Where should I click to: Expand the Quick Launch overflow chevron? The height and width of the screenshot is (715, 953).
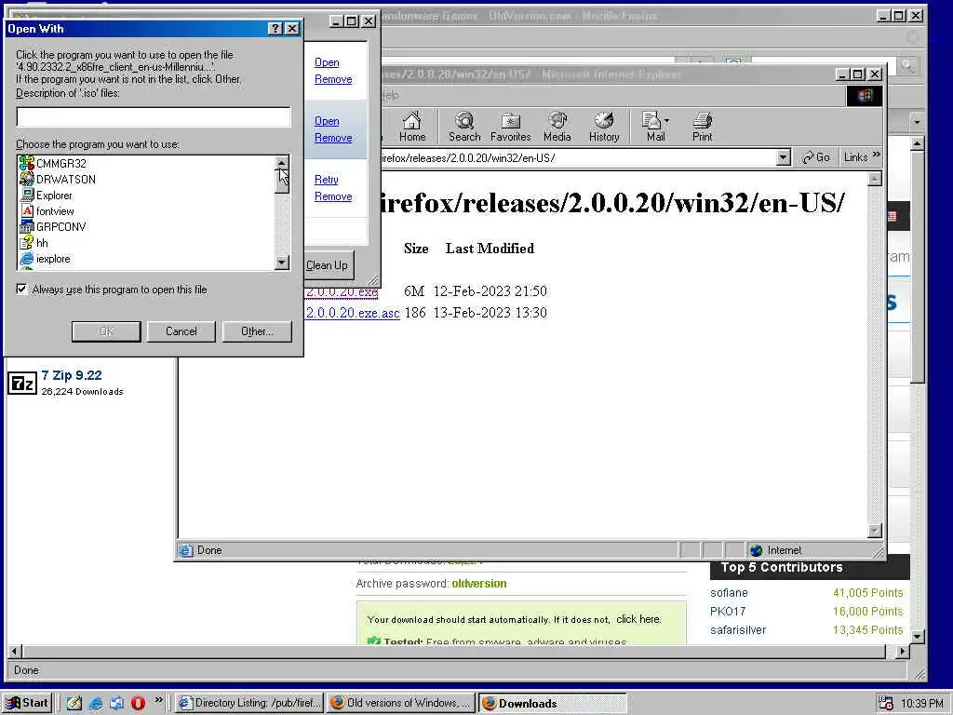point(158,700)
